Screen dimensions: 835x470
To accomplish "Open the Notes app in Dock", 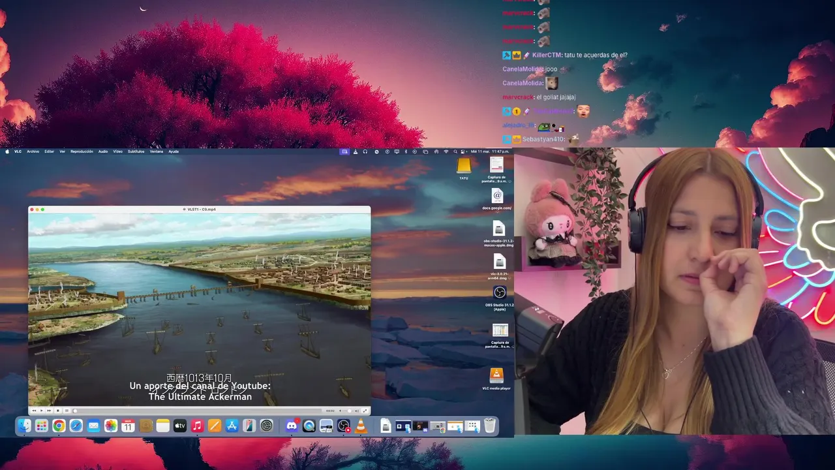I will 162,426.
